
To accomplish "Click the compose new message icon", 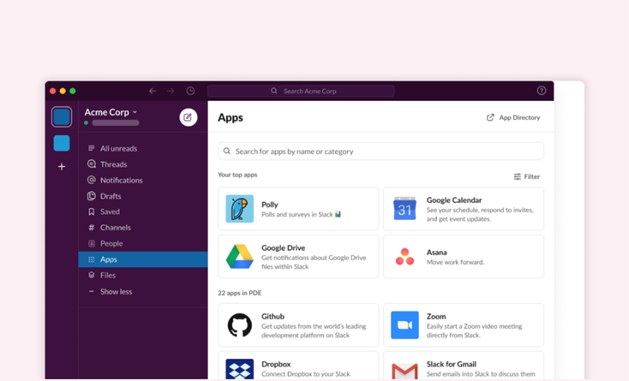I will 189,117.
